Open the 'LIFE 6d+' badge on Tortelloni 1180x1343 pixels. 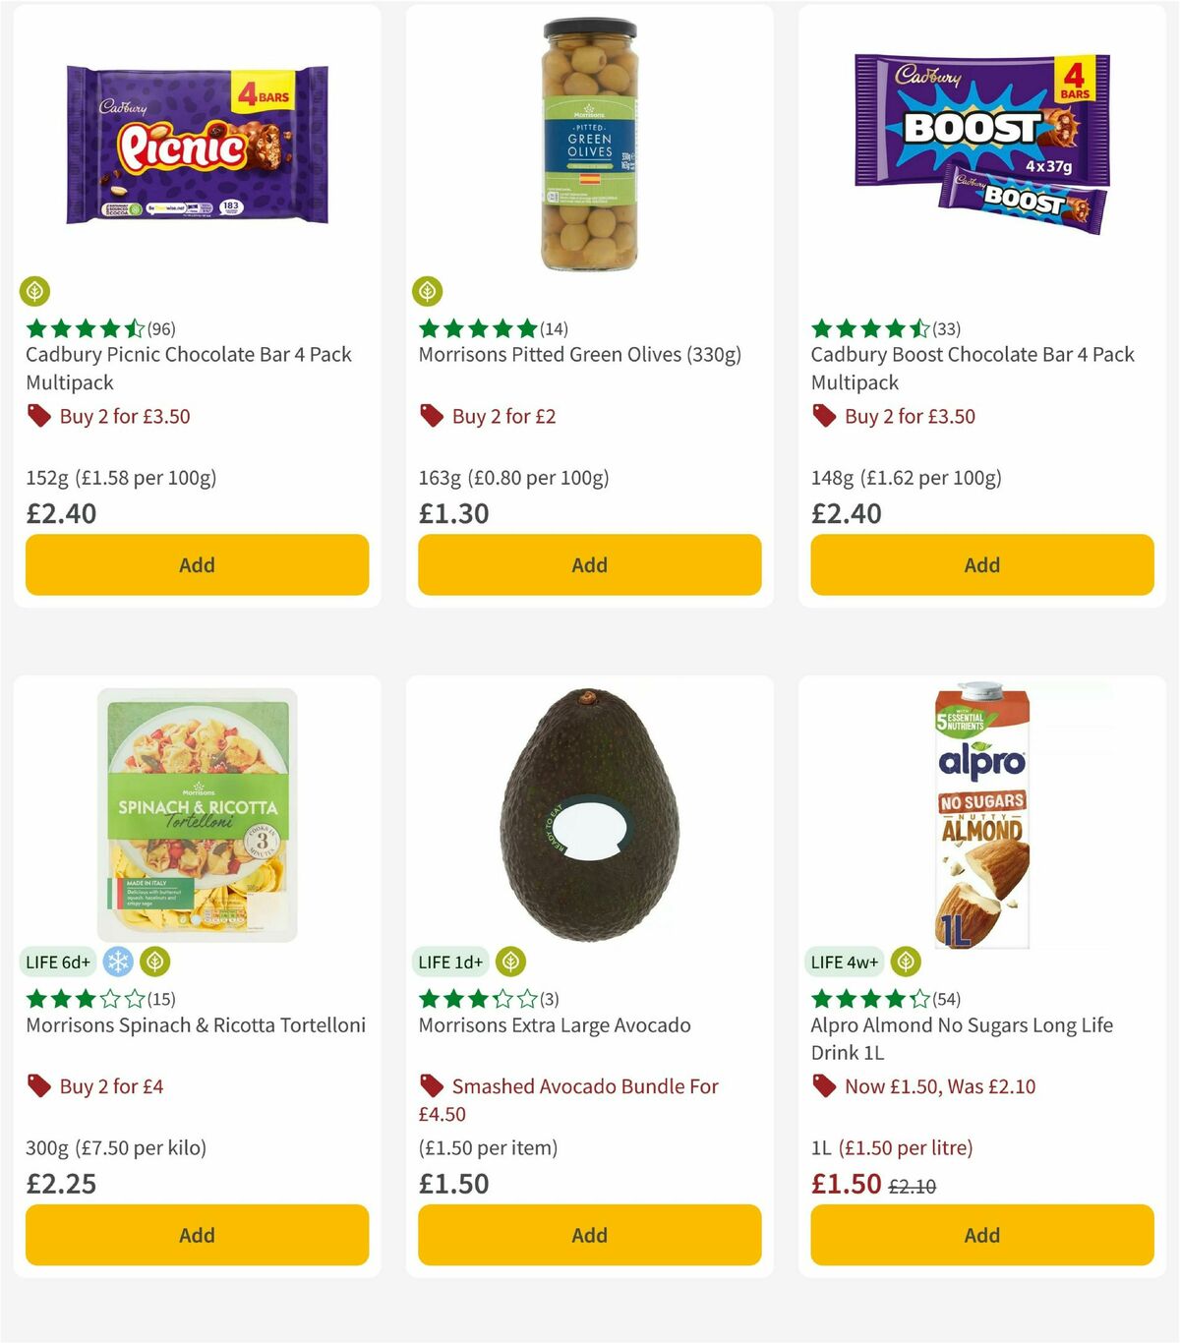coord(59,962)
